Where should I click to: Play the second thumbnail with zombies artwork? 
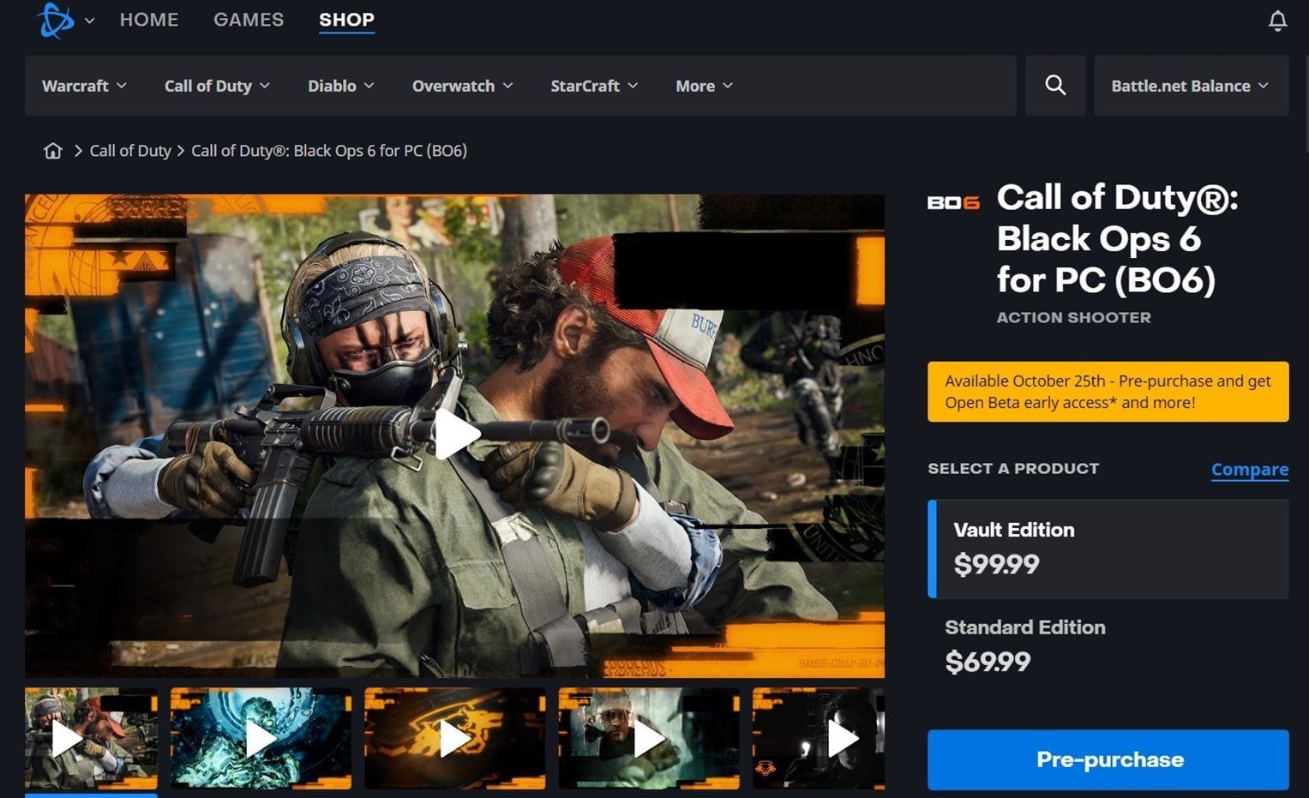261,738
